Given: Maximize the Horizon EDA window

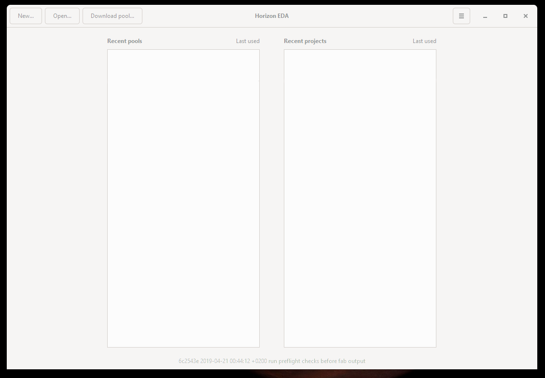Looking at the screenshot, I should click(505, 16).
